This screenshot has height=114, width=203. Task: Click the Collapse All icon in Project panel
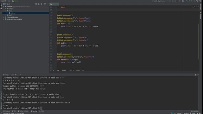click(42, 4)
